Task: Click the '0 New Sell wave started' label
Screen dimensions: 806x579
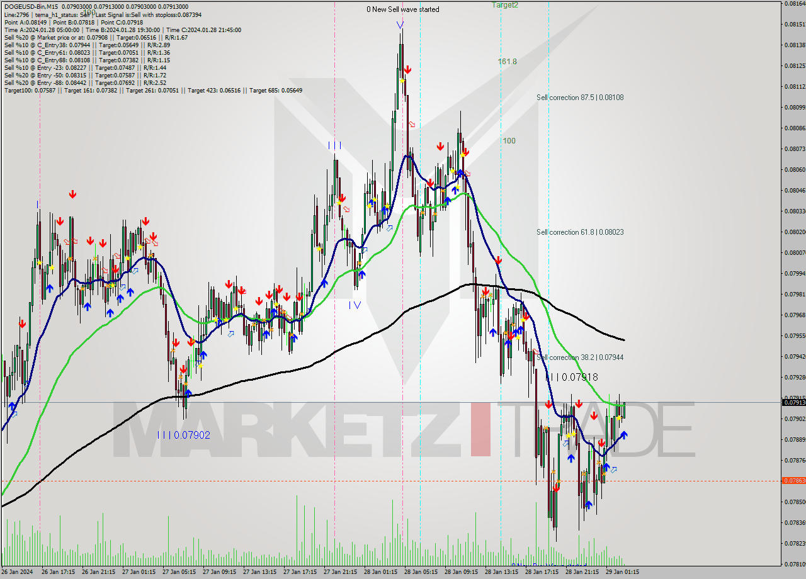Action: coord(403,9)
